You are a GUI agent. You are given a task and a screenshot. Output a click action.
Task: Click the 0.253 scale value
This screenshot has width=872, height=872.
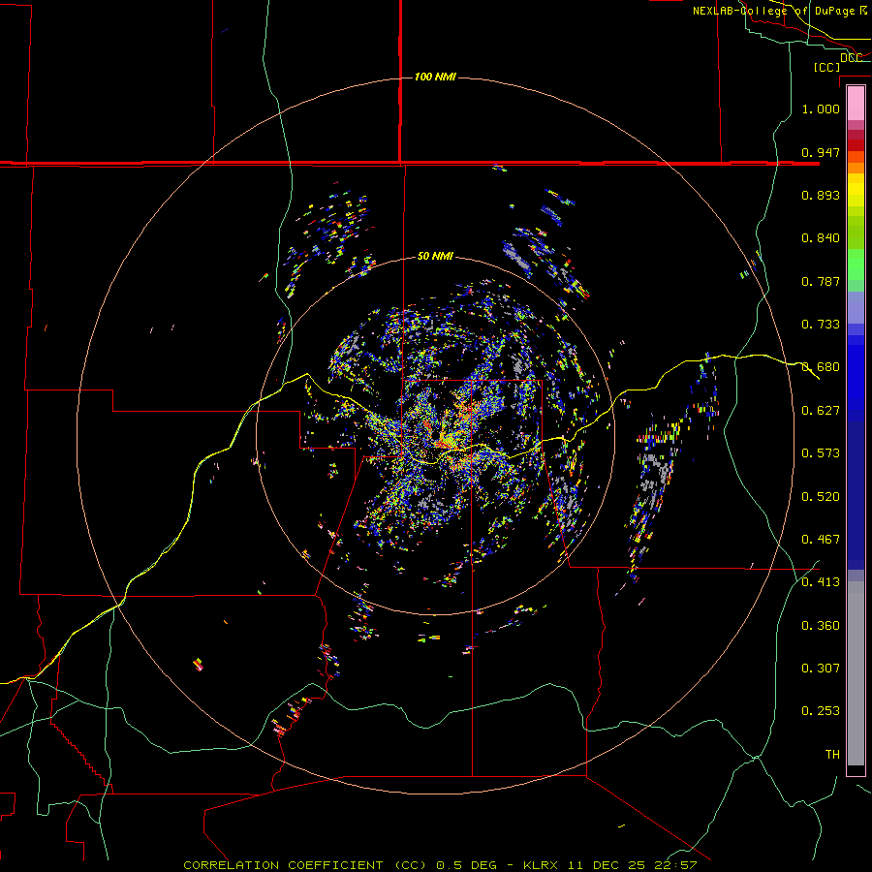point(821,711)
